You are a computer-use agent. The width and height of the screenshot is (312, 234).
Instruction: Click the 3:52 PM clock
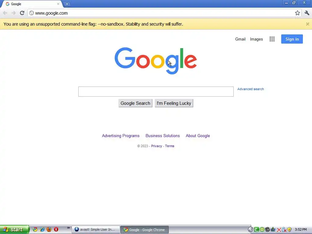pos(301,230)
